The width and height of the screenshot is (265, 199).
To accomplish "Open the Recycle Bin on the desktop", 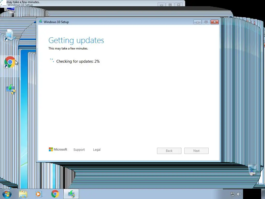I will pos(252,169).
